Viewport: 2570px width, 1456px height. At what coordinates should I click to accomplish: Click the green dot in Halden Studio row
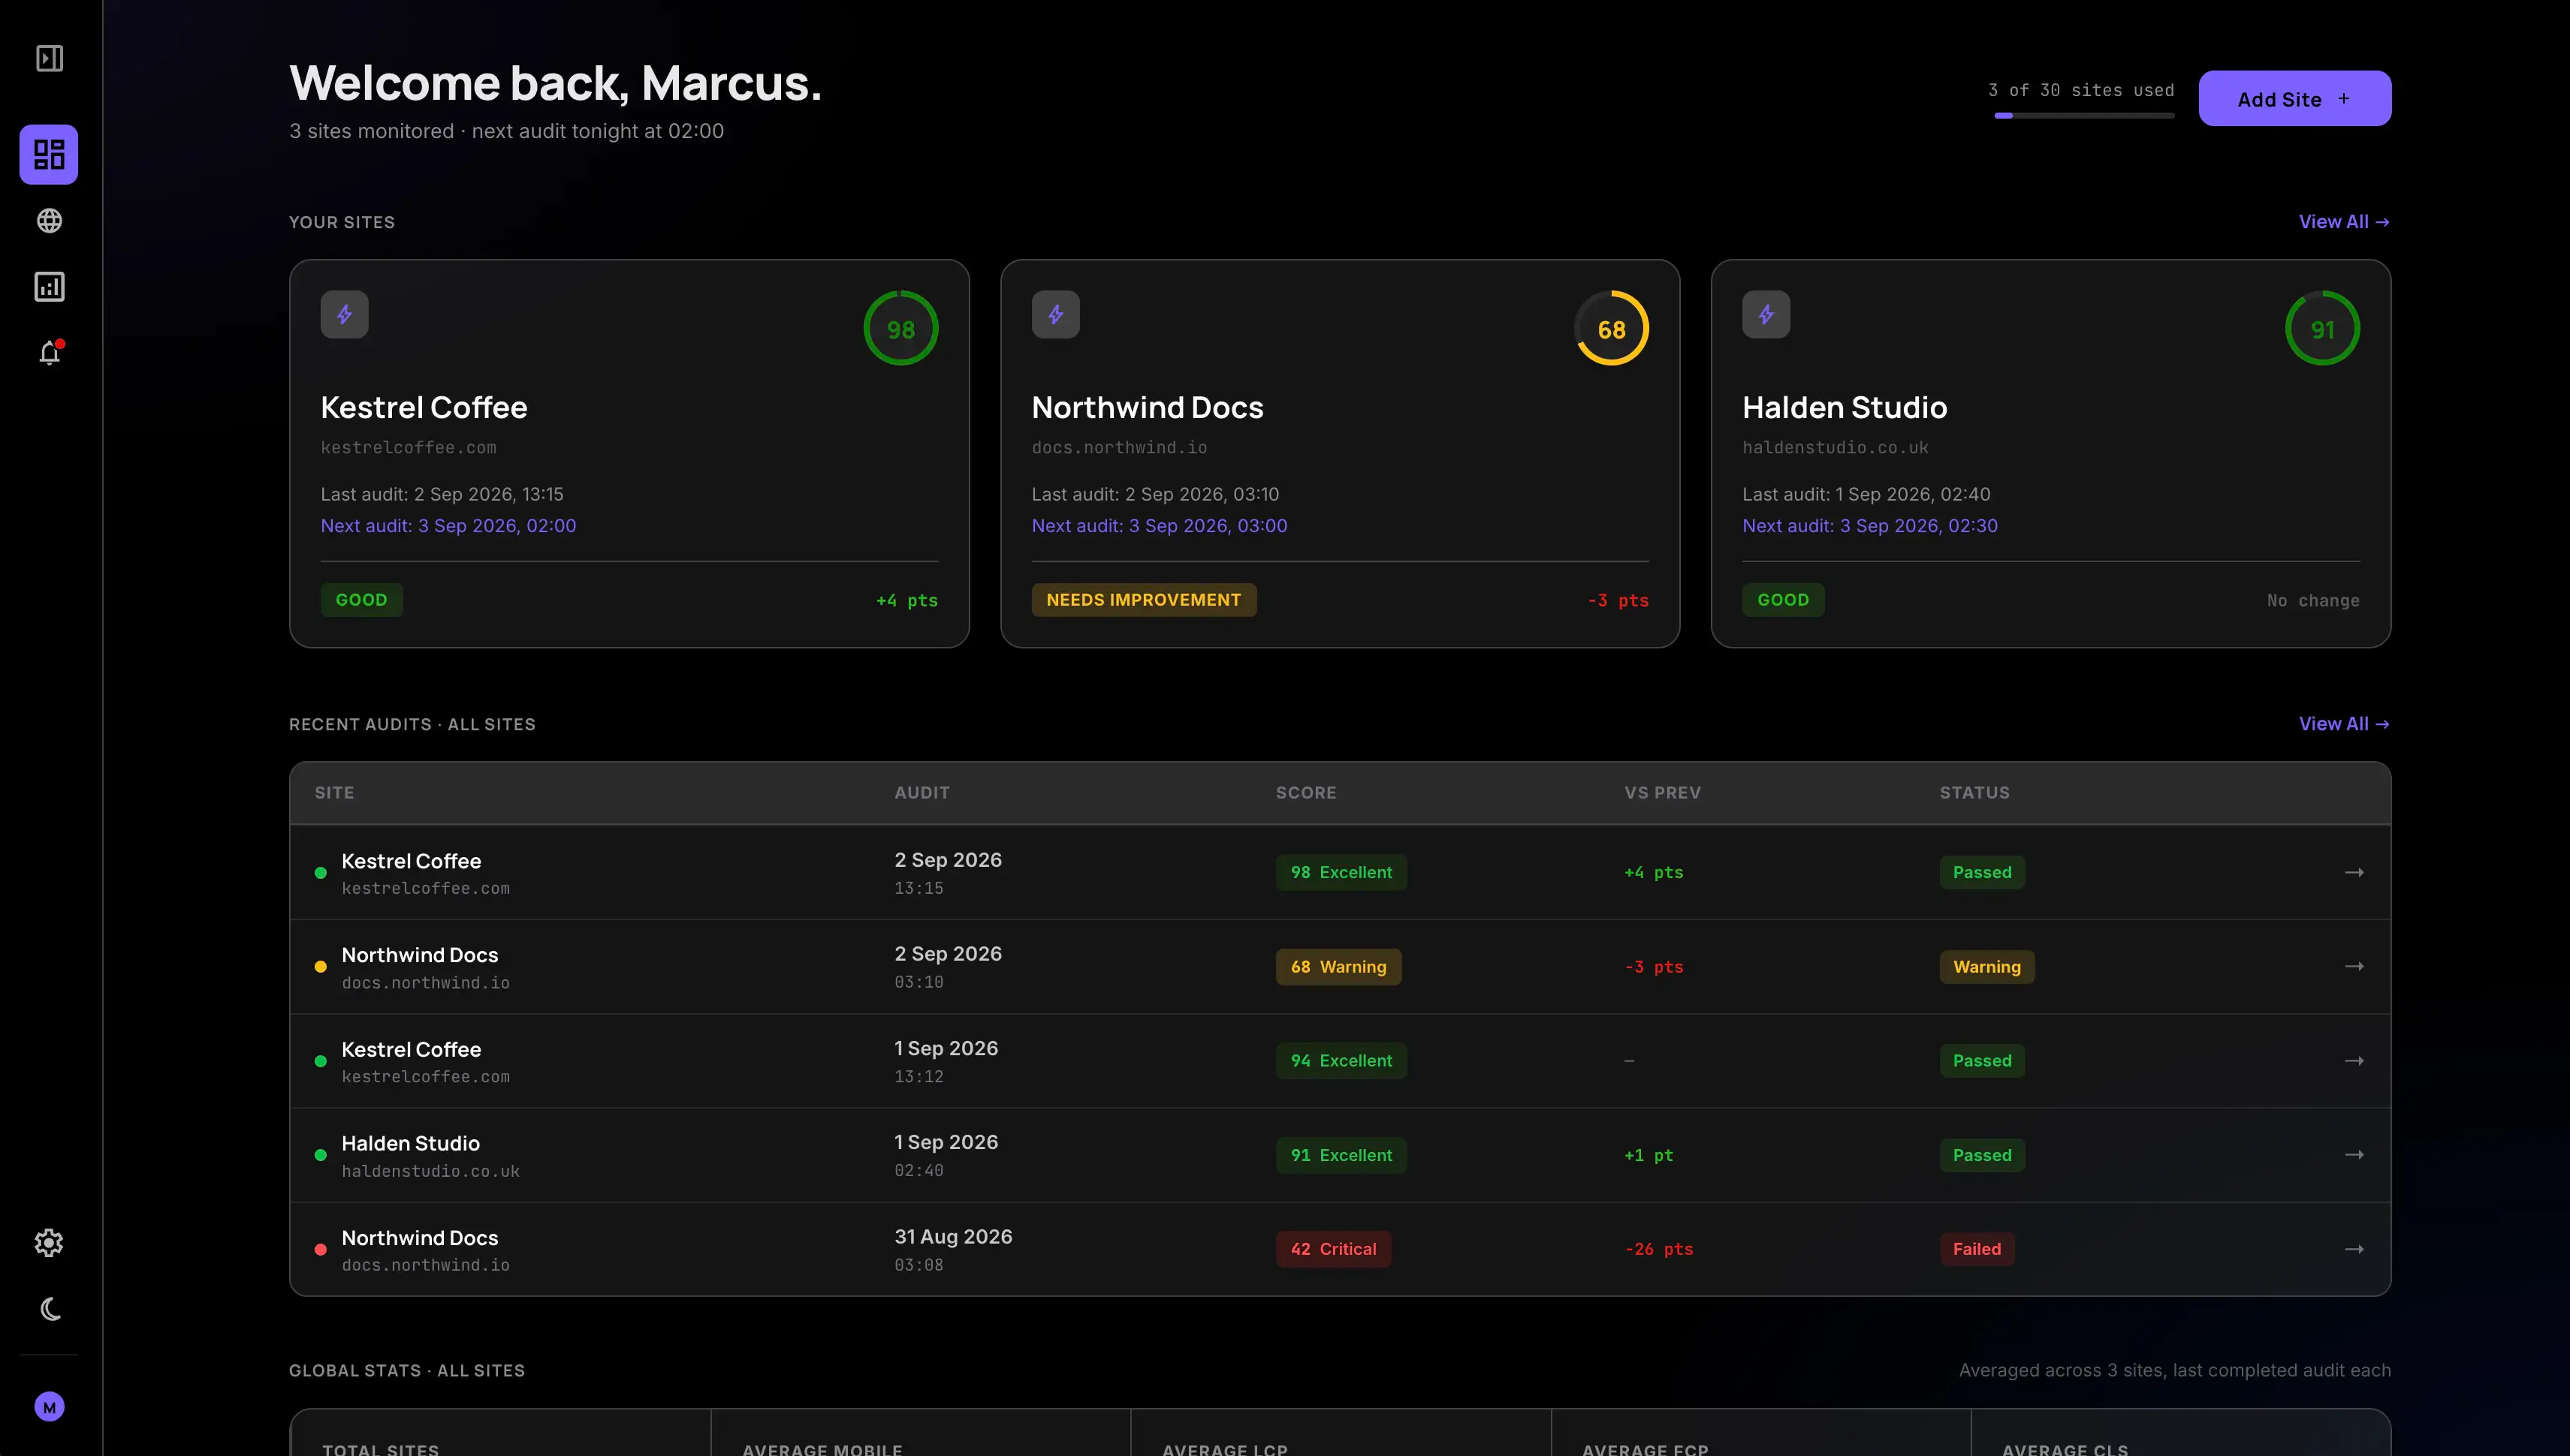(320, 1155)
